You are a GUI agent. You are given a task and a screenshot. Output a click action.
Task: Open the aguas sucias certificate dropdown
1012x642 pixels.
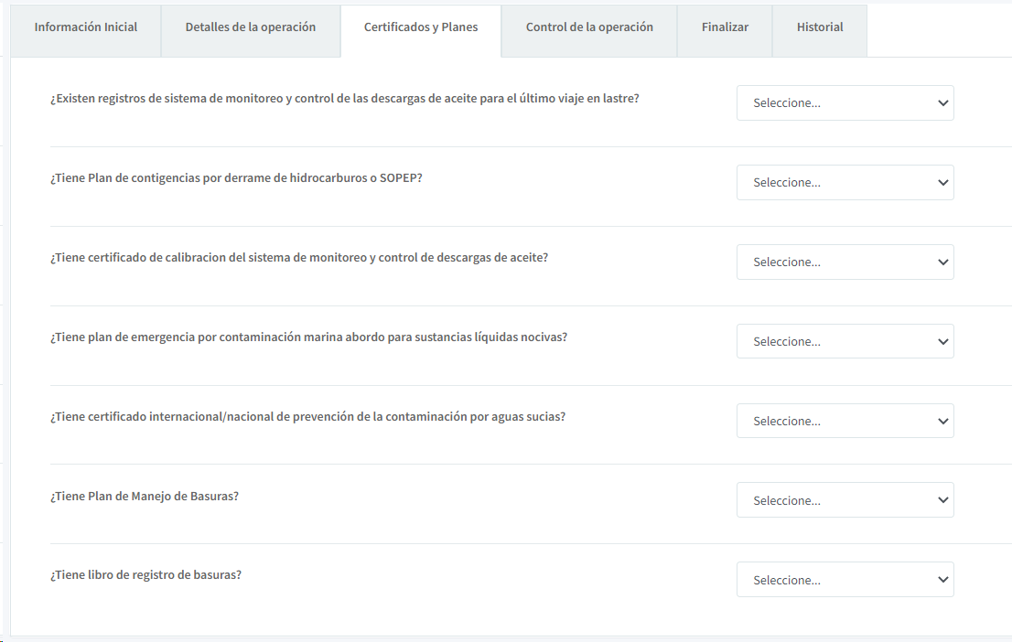click(x=845, y=422)
